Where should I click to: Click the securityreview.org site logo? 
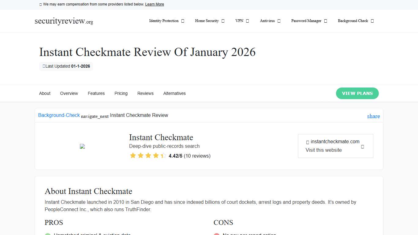point(64,21)
